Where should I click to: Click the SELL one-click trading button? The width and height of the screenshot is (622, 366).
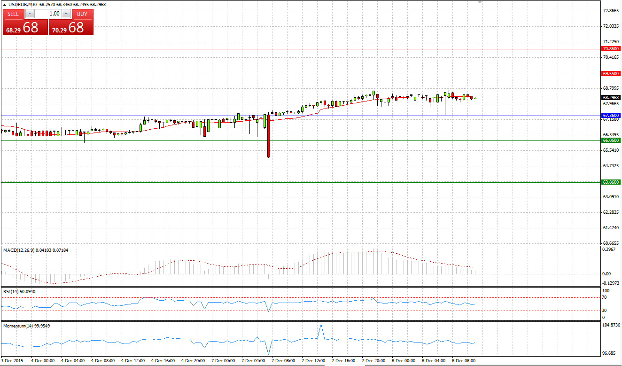click(x=13, y=14)
